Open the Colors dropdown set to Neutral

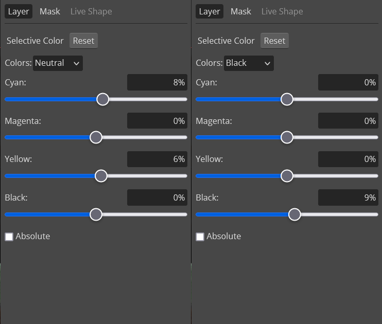tap(58, 63)
